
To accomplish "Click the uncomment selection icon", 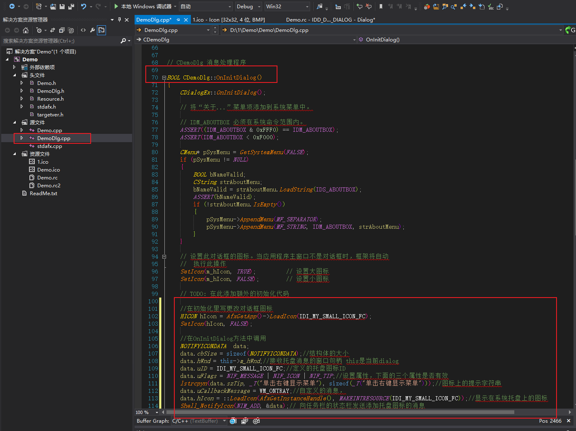I will pos(369,6).
